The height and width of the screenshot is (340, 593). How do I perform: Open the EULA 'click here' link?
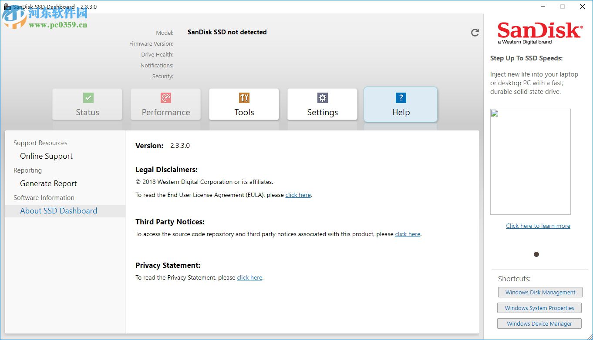pyautogui.click(x=298, y=195)
